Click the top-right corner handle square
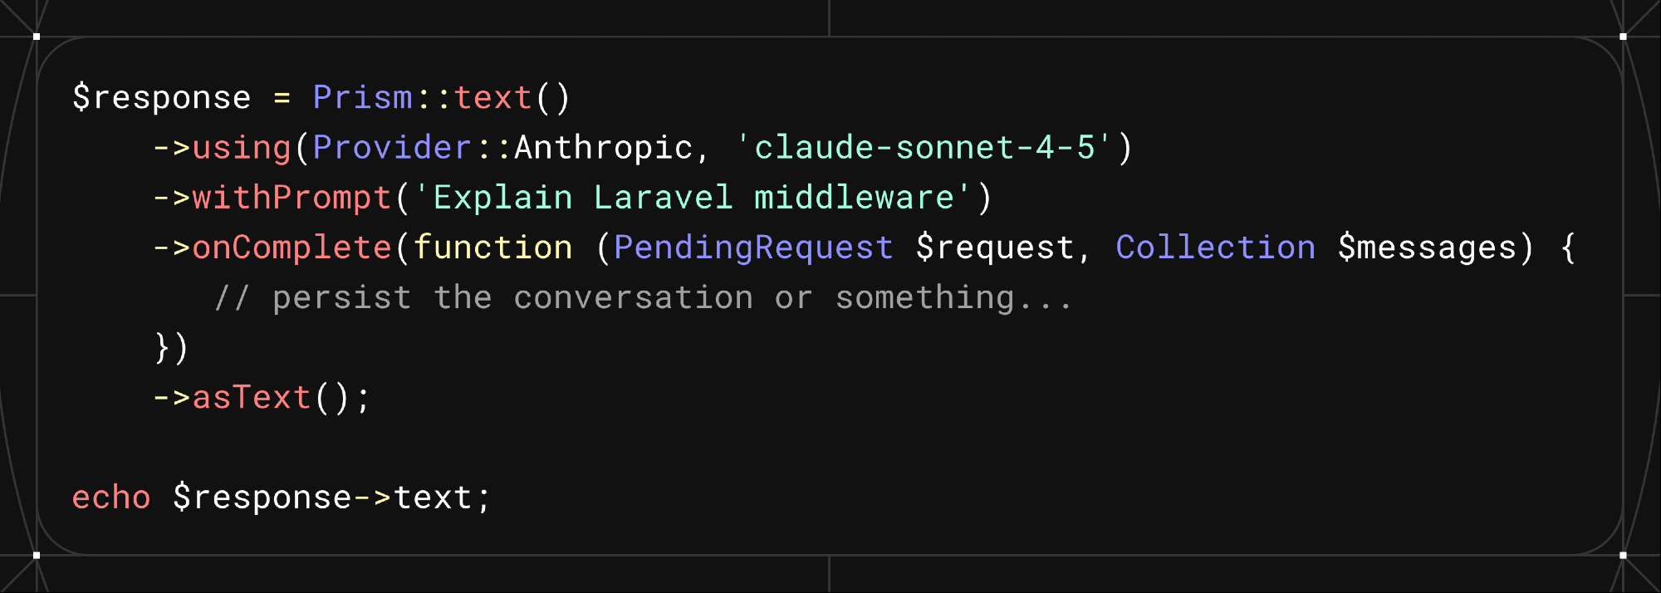The height and width of the screenshot is (593, 1661). tap(1623, 37)
